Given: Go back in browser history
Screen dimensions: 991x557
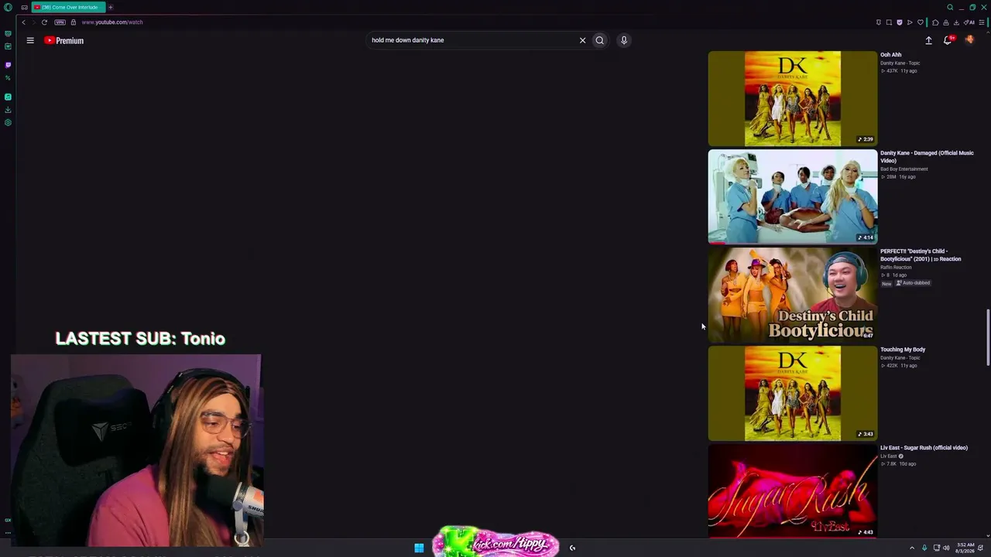Looking at the screenshot, I should (23, 22).
